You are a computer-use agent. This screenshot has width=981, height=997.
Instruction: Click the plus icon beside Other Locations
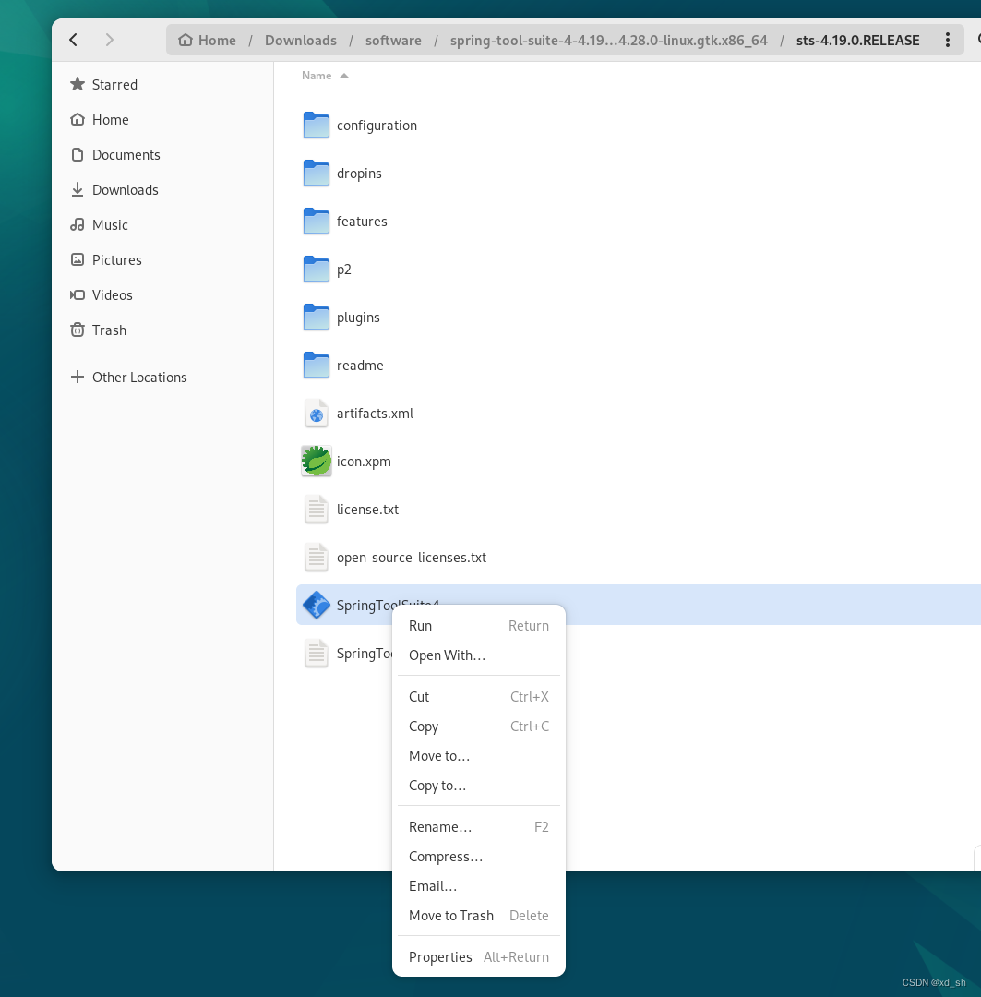coord(78,377)
